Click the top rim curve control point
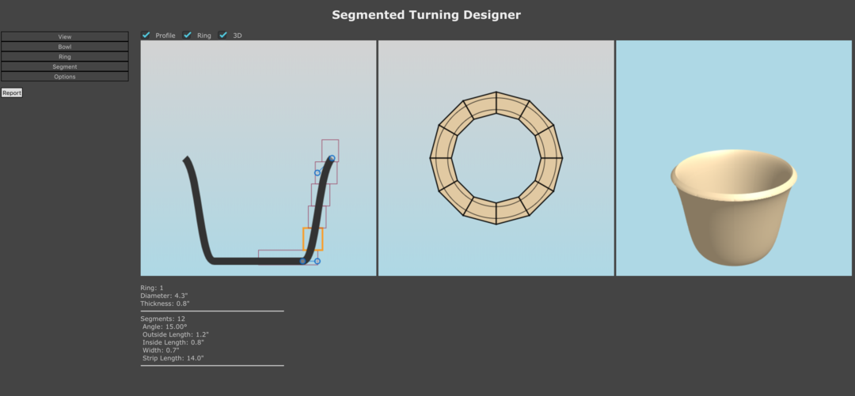The height and width of the screenshot is (396, 855). click(332, 159)
